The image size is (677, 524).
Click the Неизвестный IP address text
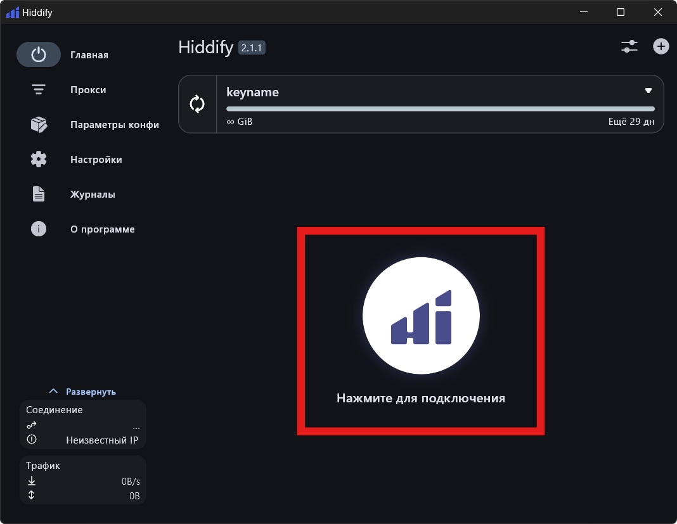102,440
